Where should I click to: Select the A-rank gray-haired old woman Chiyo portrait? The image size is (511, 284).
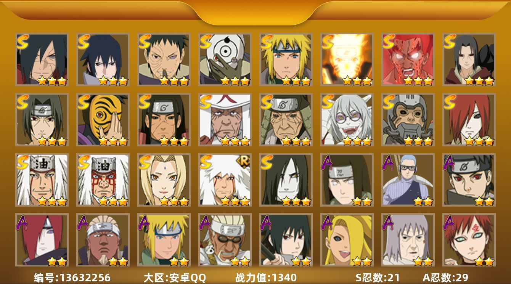pyautogui.click(x=408, y=240)
